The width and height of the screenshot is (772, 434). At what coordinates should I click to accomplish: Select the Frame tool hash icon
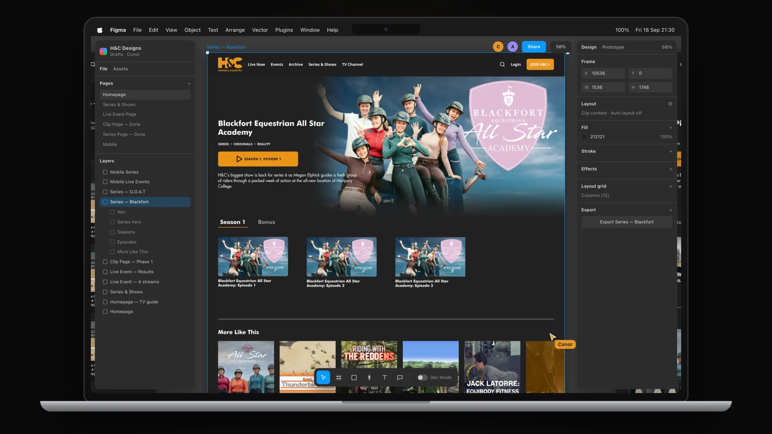pyautogui.click(x=339, y=377)
